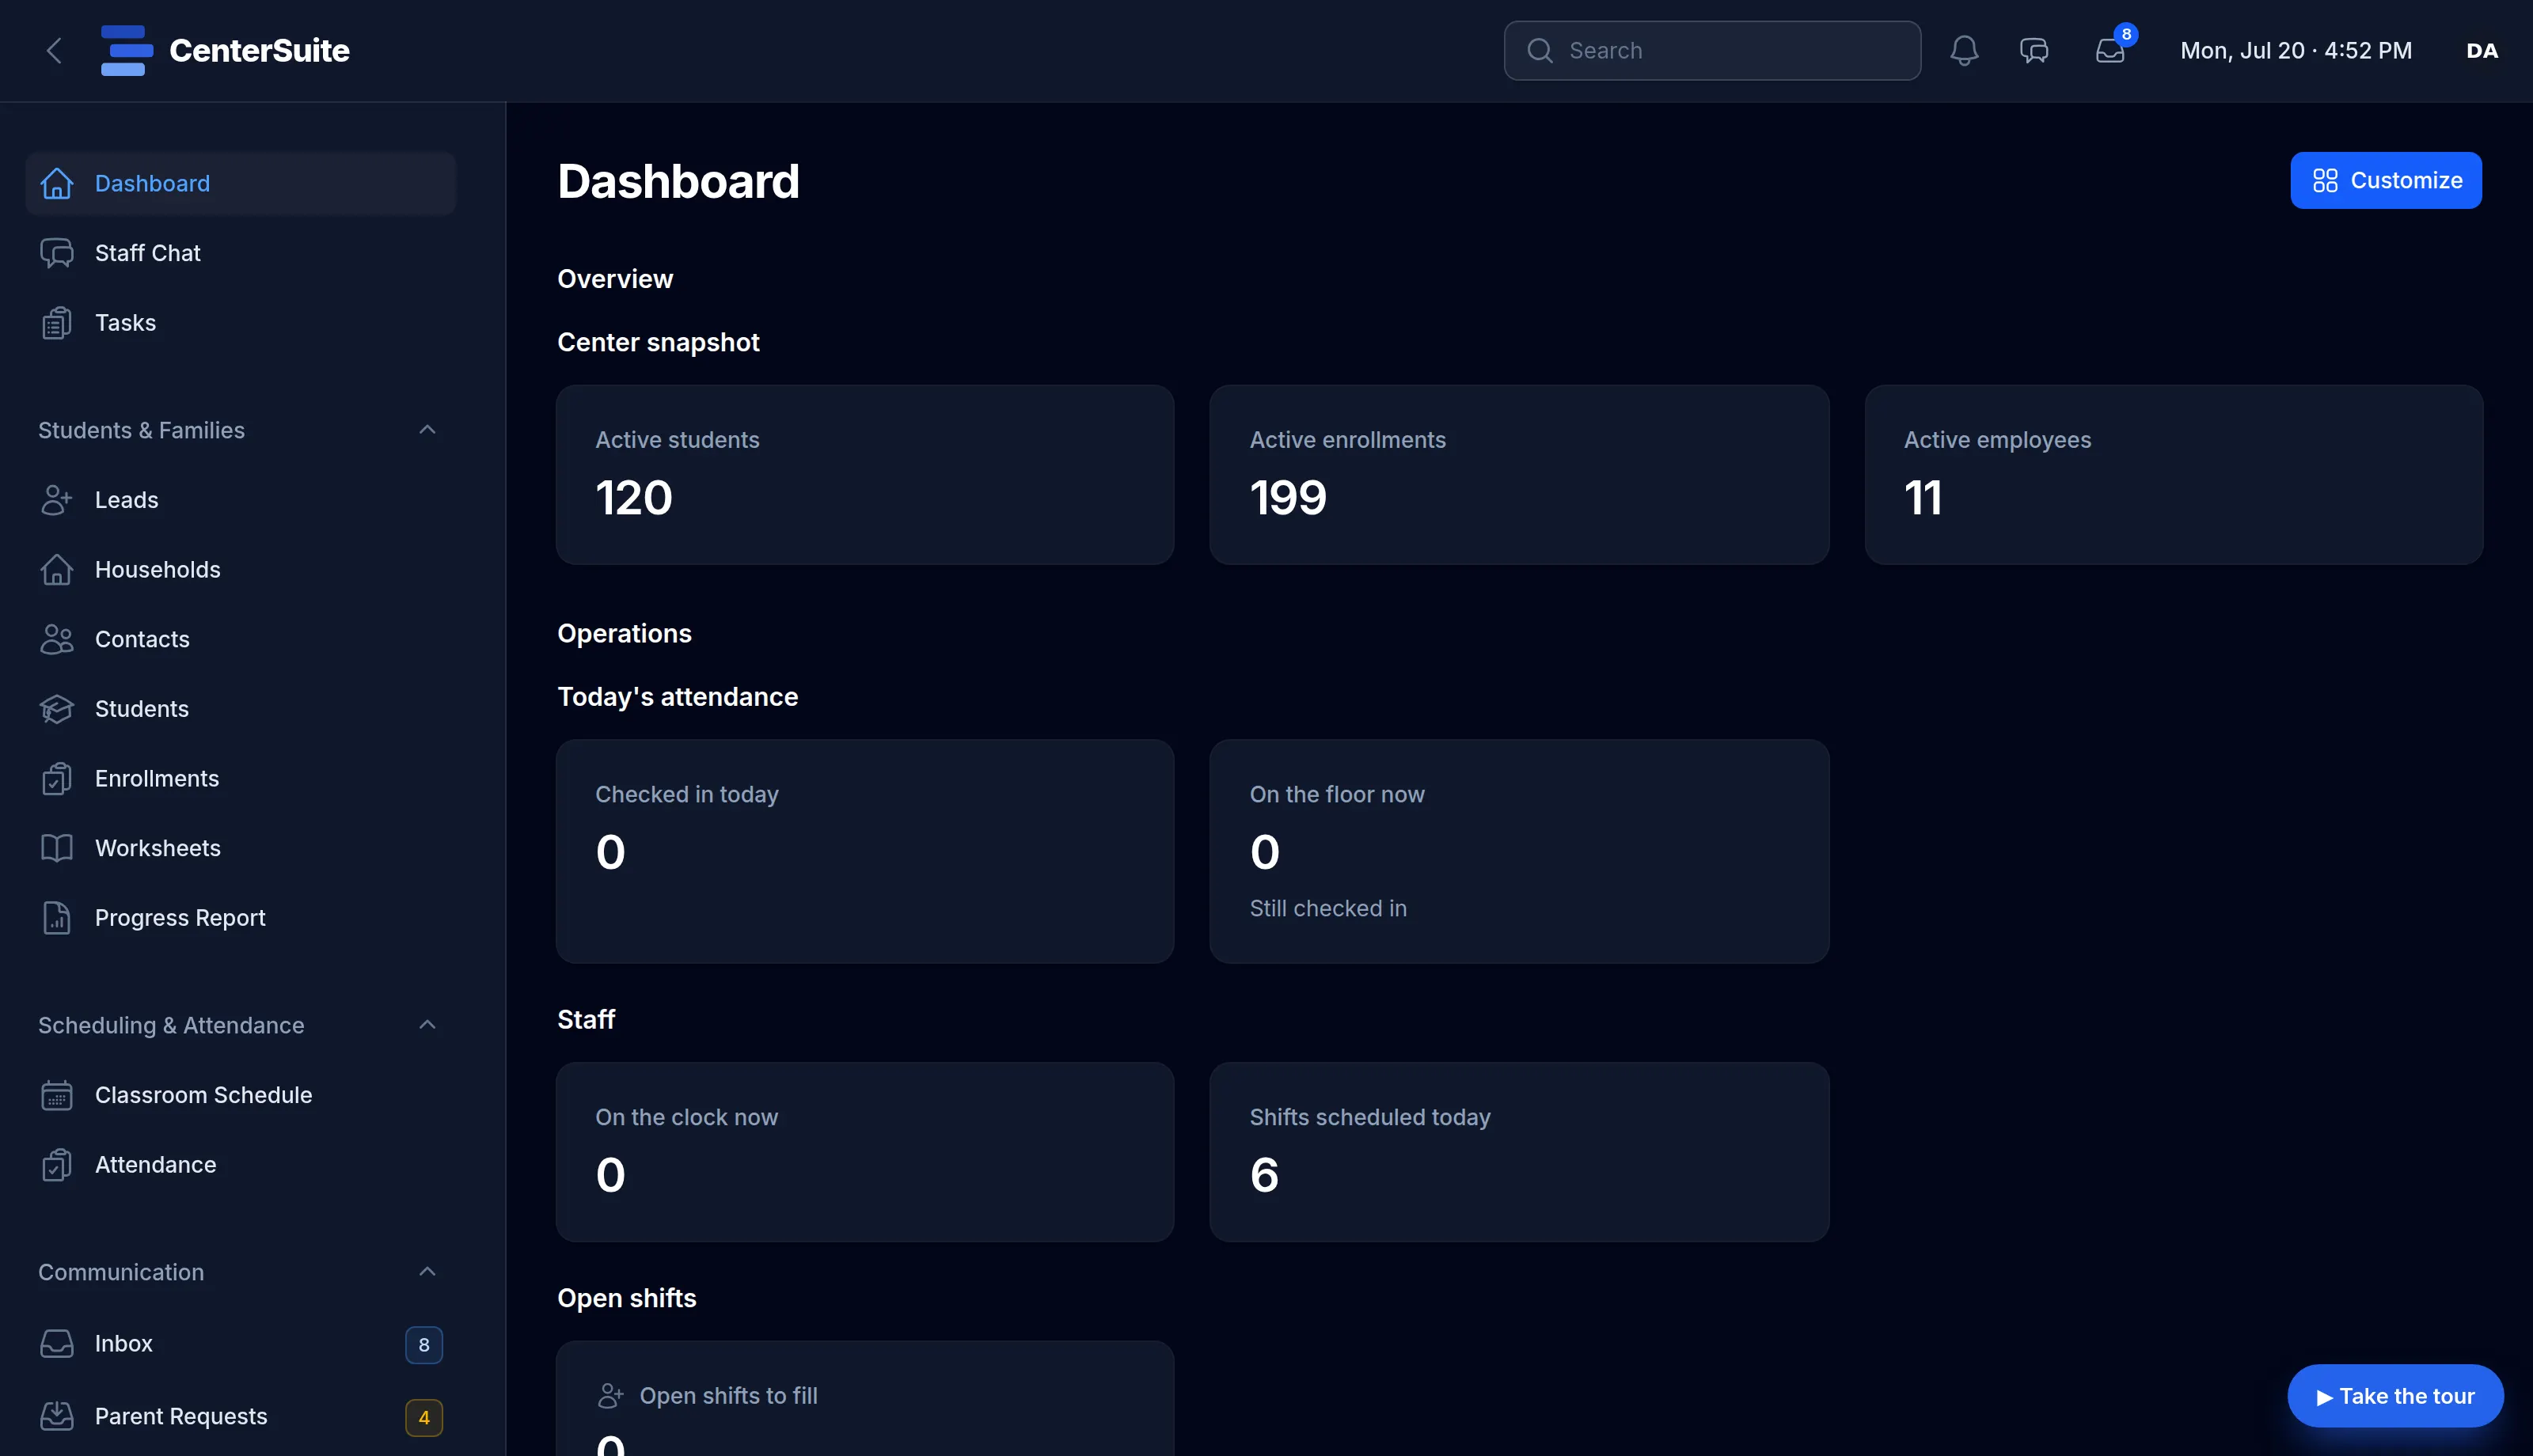This screenshot has height=1456, width=2533.
Task: Click the Classroom Schedule calendar icon
Action: [57, 1095]
